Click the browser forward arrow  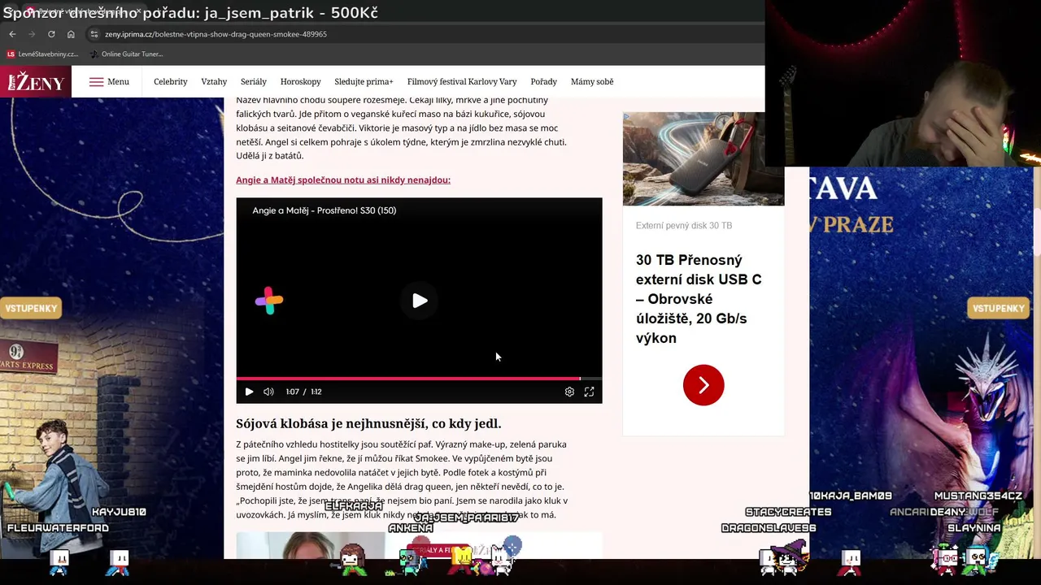(x=32, y=34)
